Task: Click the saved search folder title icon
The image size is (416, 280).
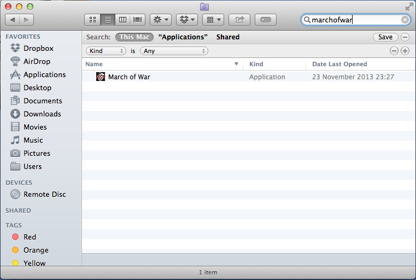Action: tap(204, 7)
